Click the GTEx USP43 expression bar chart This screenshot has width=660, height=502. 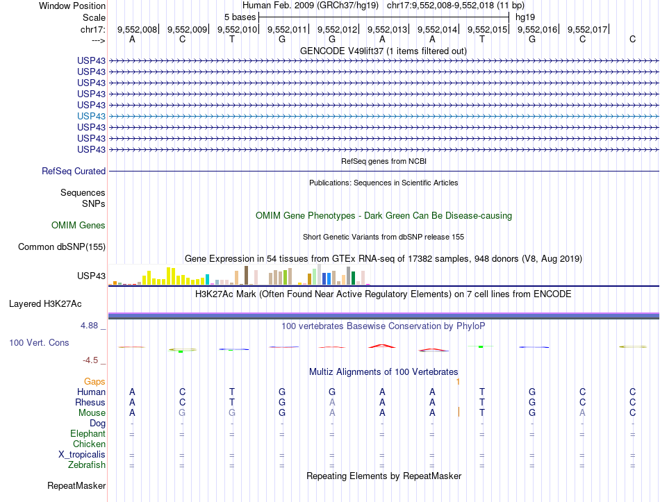(x=239, y=275)
